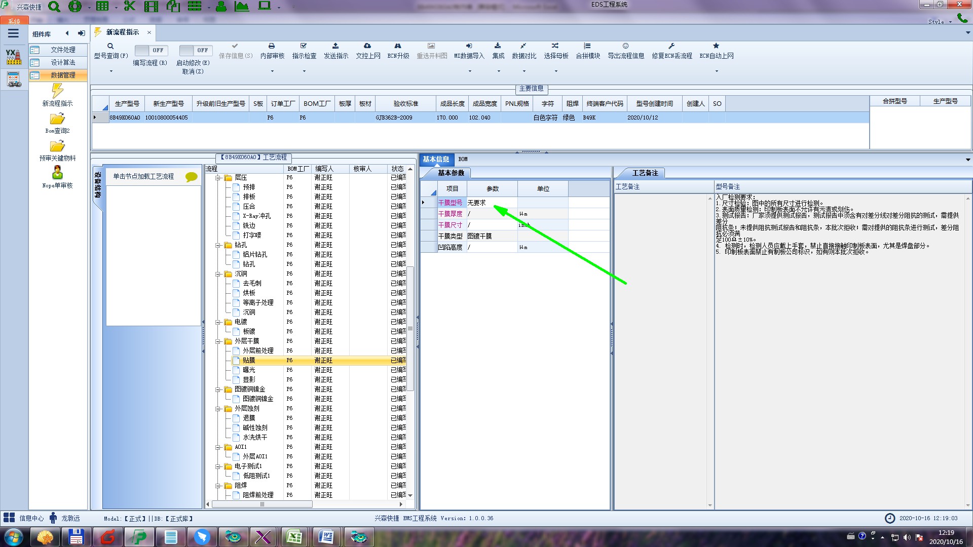Click MI数据导入 import toolbar icon
The width and height of the screenshot is (973, 547).
469,46
